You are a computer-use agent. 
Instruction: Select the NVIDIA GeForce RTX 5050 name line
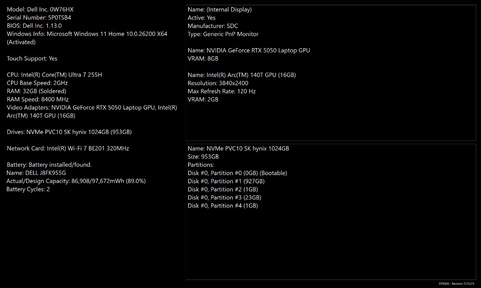(x=249, y=50)
